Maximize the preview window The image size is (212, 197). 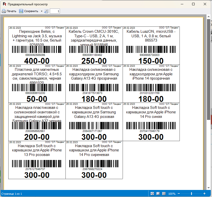(x=193, y=4)
